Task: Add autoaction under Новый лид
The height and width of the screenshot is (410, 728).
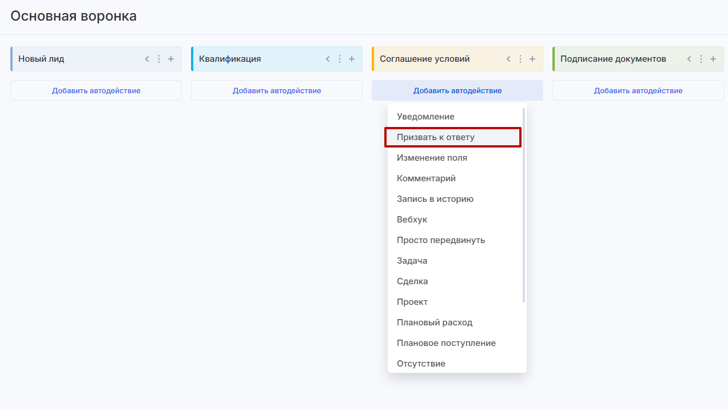Action: point(96,90)
